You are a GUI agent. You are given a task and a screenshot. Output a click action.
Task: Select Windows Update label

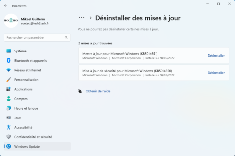pos(27,147)
